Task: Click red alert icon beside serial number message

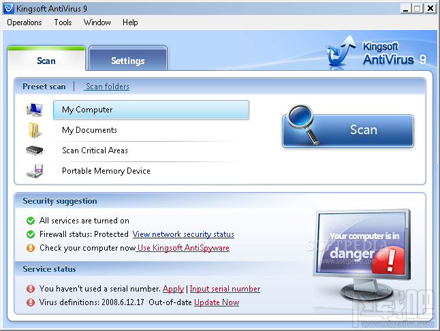Action: (x=30, y=289)
